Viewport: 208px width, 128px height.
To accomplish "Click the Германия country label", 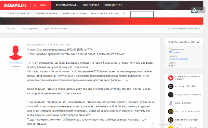I will click(x=16, y=66).
